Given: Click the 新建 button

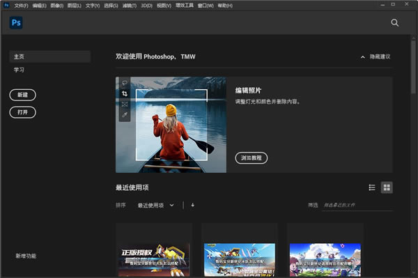Looking at the screenshot, I should click(23, 95).
